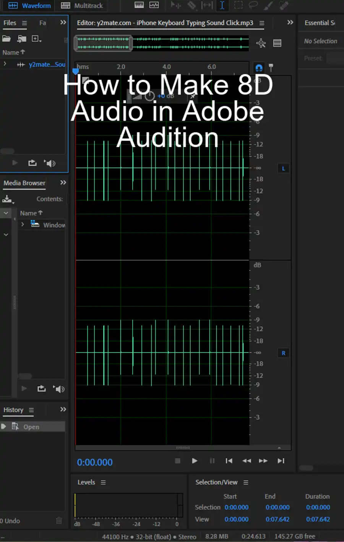Open the channel display options icon

click(x=277, y=43)
